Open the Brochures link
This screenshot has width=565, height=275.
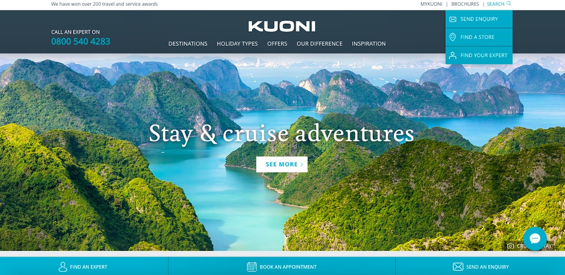tap(465, 4)
